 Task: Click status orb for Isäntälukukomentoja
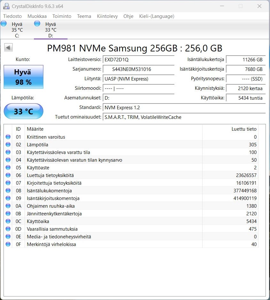(x=8, y=190)
